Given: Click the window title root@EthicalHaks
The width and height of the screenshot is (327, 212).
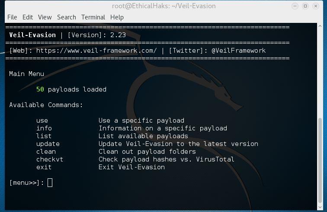Looking at the screenshot, I should [x=163, y=6].
